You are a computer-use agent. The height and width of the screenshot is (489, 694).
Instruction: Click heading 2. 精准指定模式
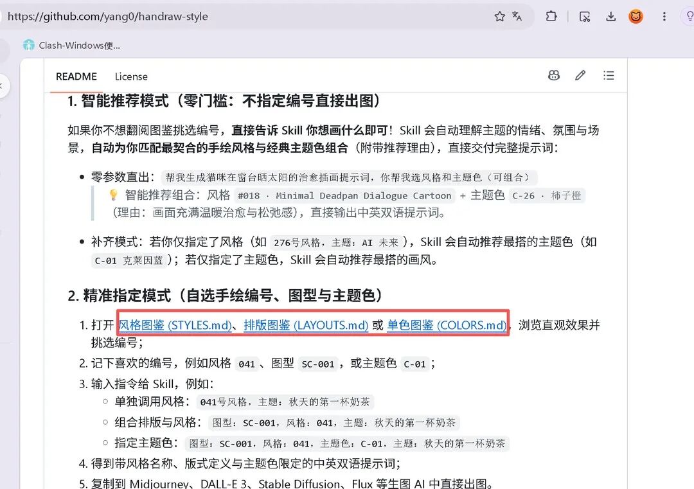pos(226,296)
